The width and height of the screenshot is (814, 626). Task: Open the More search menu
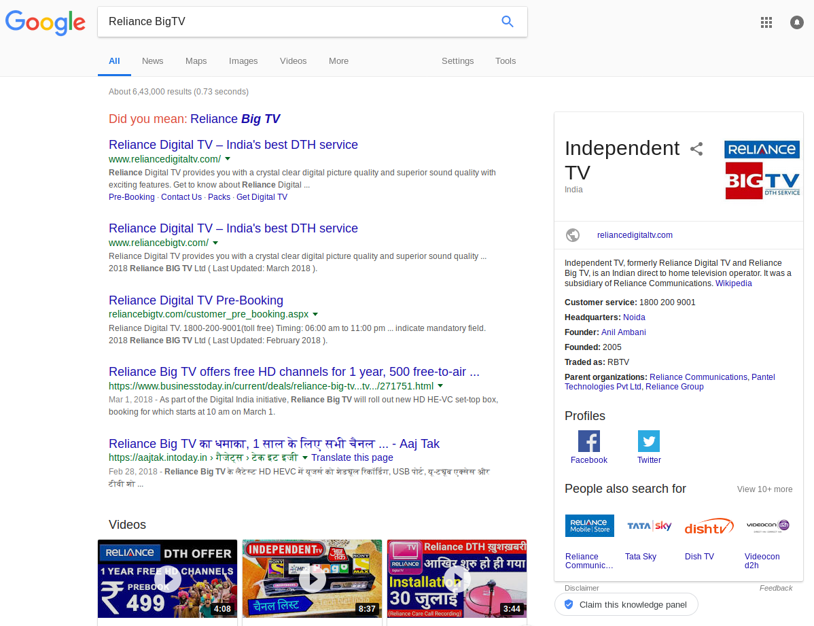pyautogui.click(x=338, y=60)
